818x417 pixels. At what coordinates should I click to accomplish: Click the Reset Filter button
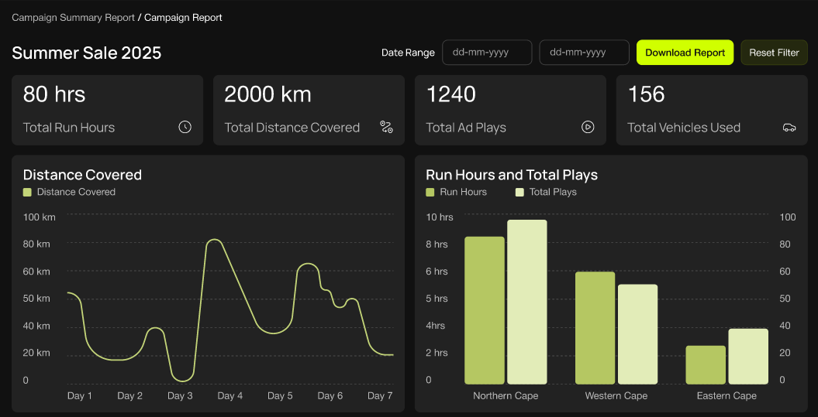click(774, 53)
